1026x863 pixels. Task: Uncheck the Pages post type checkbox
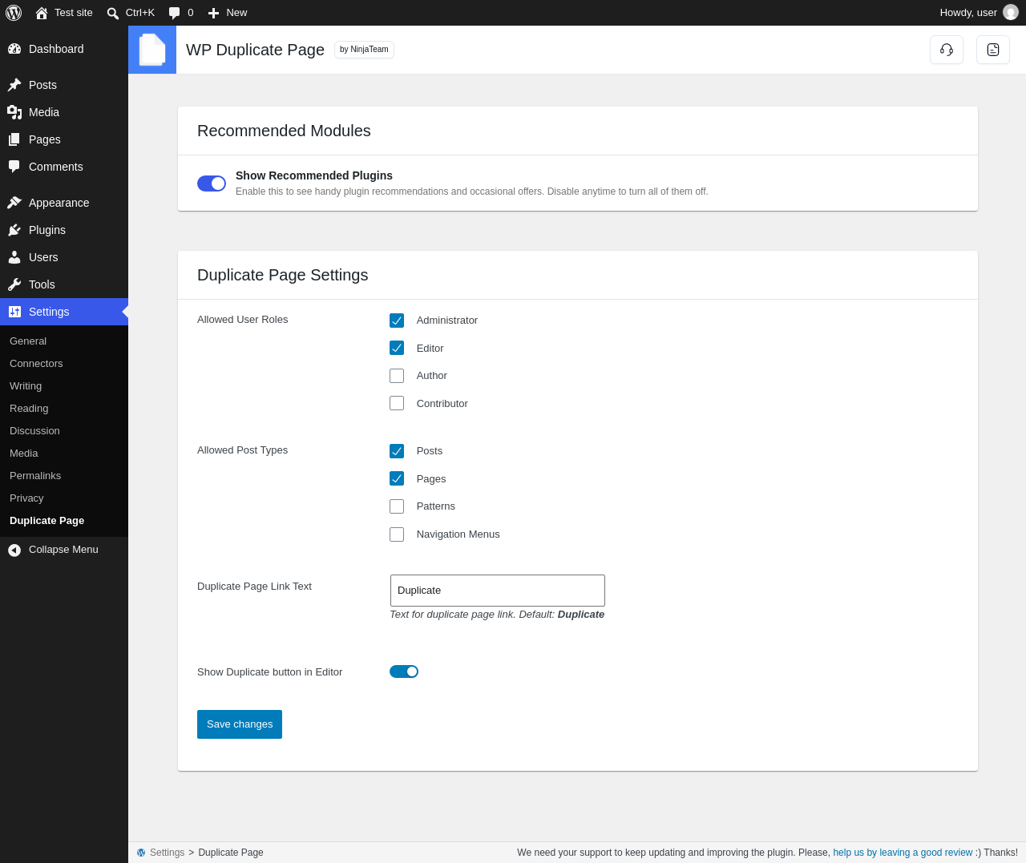(397, 478)
